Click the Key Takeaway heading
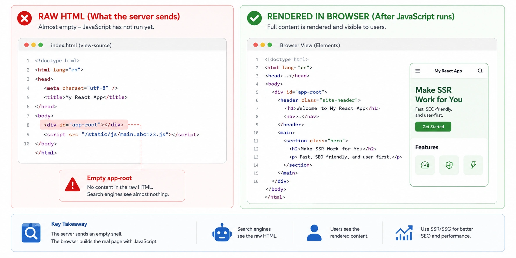Viewport: 516px width, 258px height. pos(69,224)
